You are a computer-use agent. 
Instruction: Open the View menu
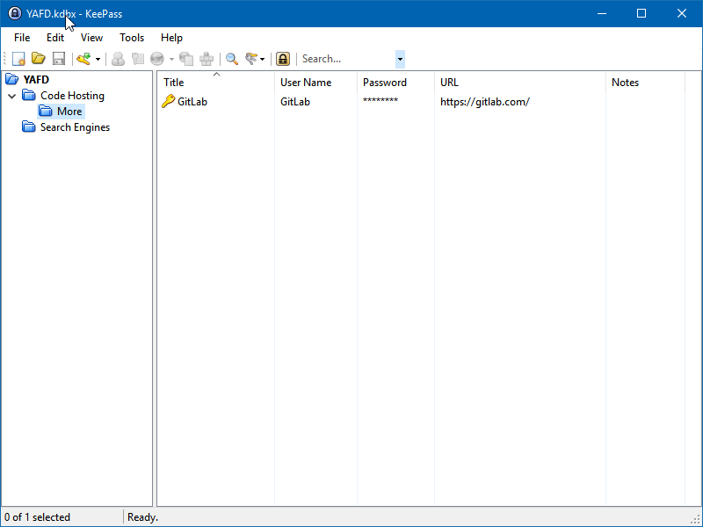[91, 38]
